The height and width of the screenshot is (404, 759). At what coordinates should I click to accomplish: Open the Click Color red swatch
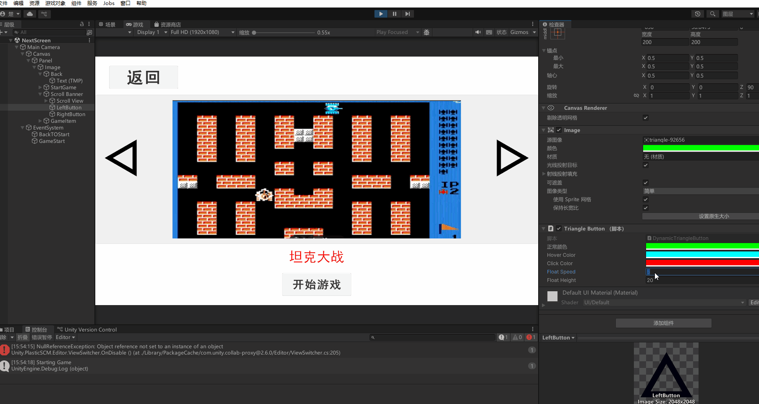point(702,263)
